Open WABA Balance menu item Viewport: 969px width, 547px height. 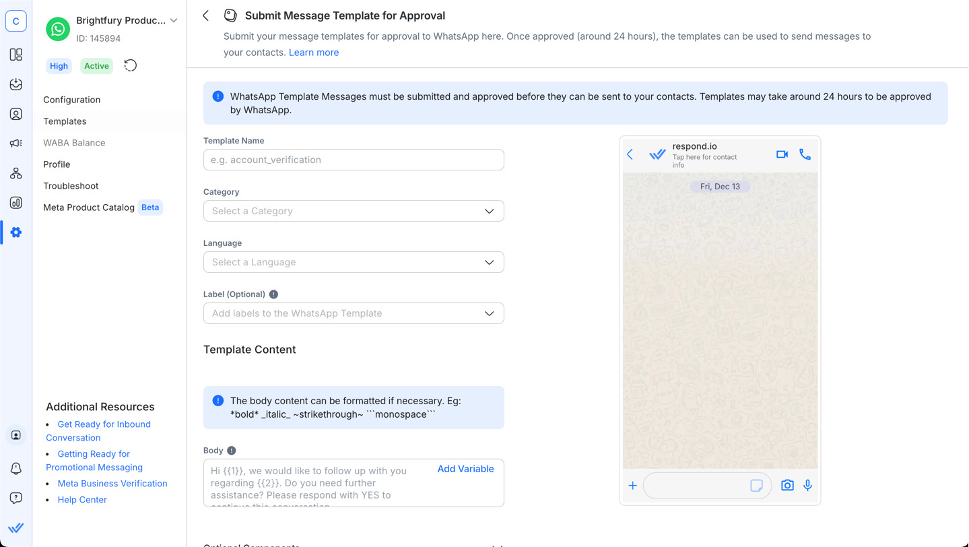pyautogui.click(x=74, y=143)
